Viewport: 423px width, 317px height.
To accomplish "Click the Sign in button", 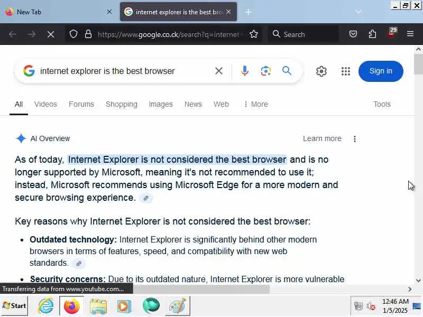I will pos(381,71).
